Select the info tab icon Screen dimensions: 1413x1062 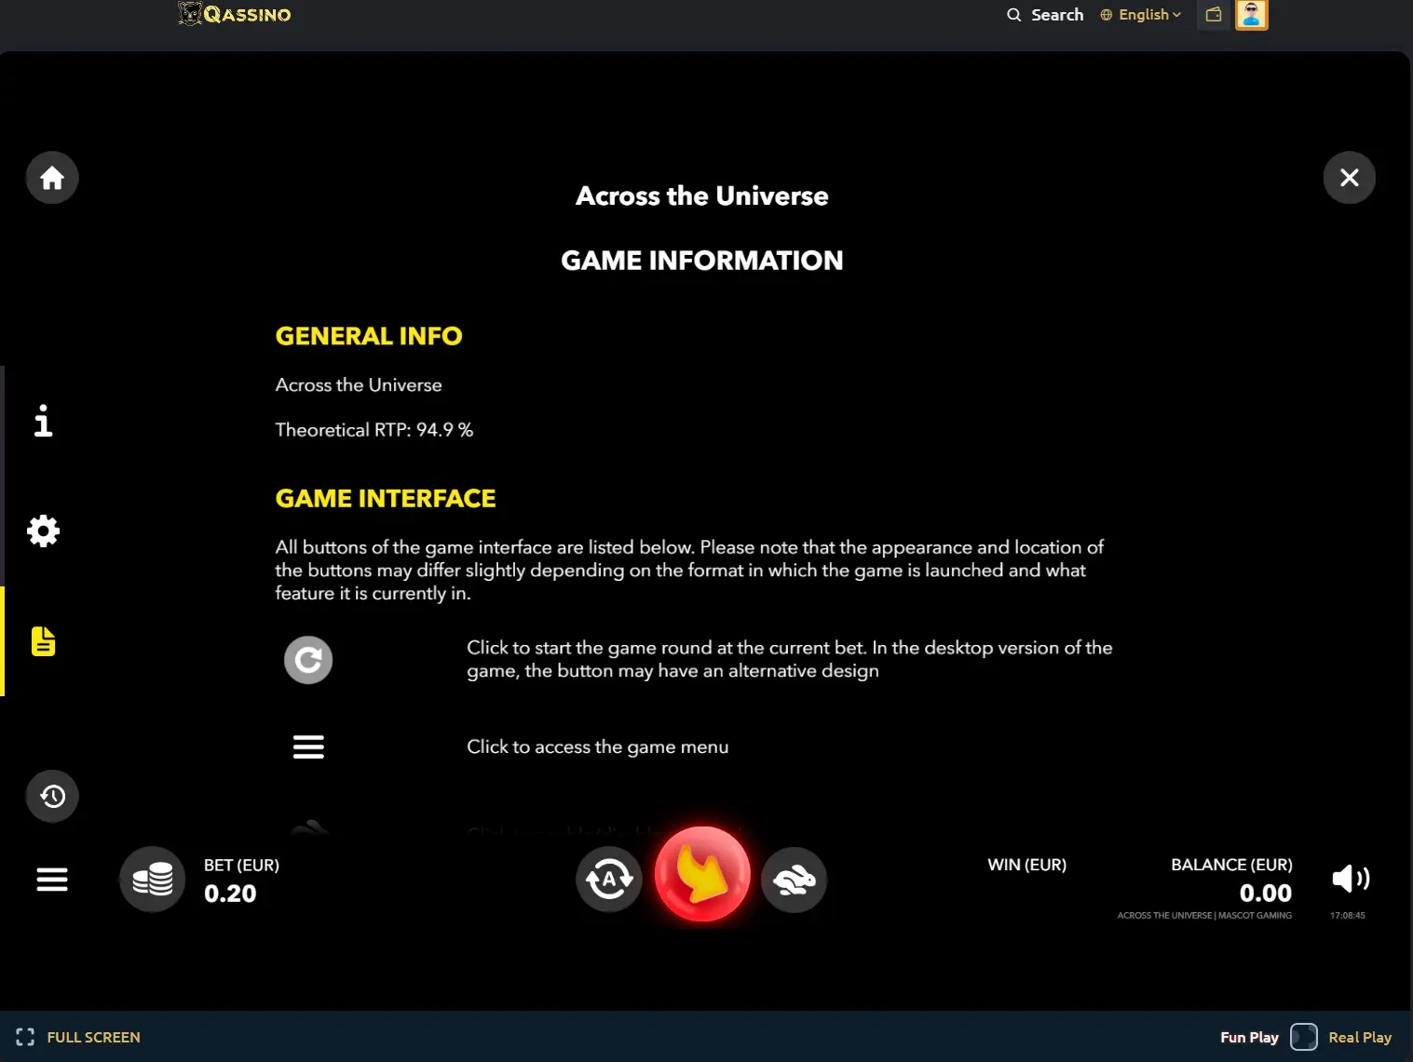(x=43, y=421)
